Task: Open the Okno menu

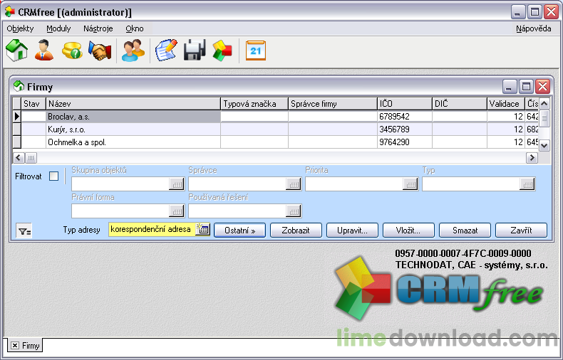Action: click(x=135, y=28)
